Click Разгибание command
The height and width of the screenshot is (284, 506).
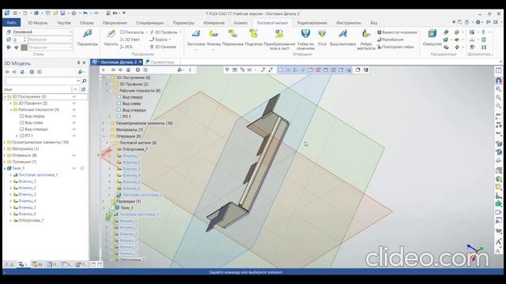point(390,39)
